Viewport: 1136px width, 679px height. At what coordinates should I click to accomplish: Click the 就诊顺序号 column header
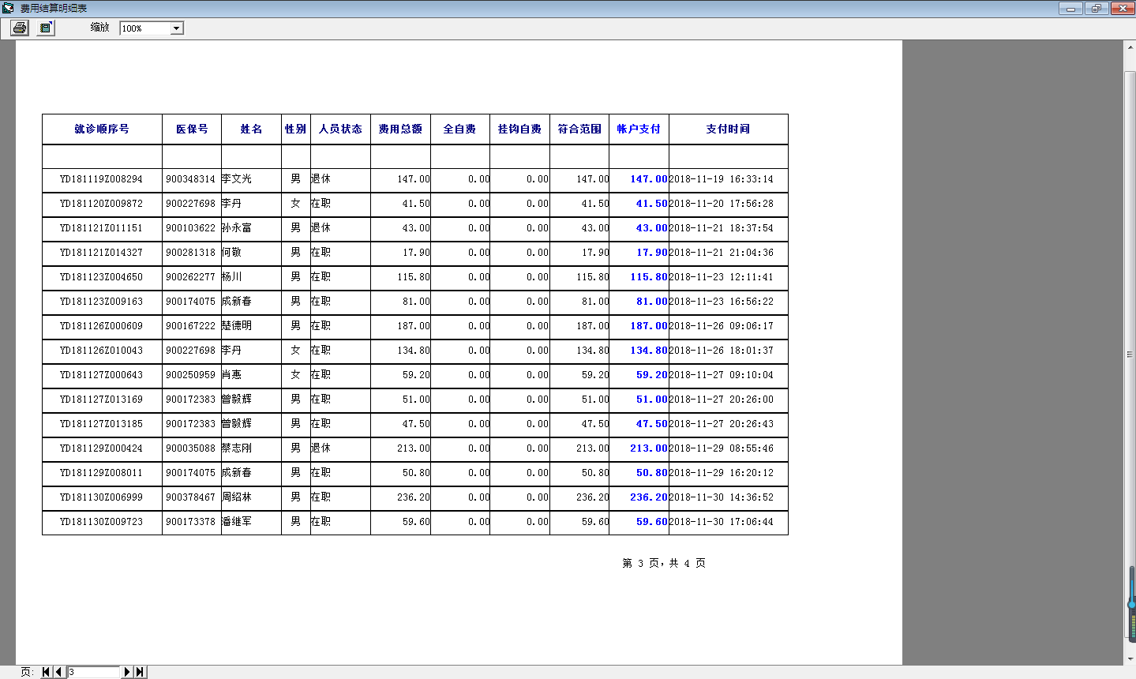[x=102, y=129]
